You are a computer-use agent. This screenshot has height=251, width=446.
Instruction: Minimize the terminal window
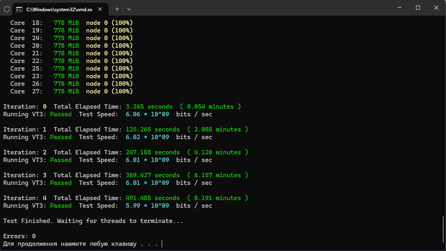[400, 8]
